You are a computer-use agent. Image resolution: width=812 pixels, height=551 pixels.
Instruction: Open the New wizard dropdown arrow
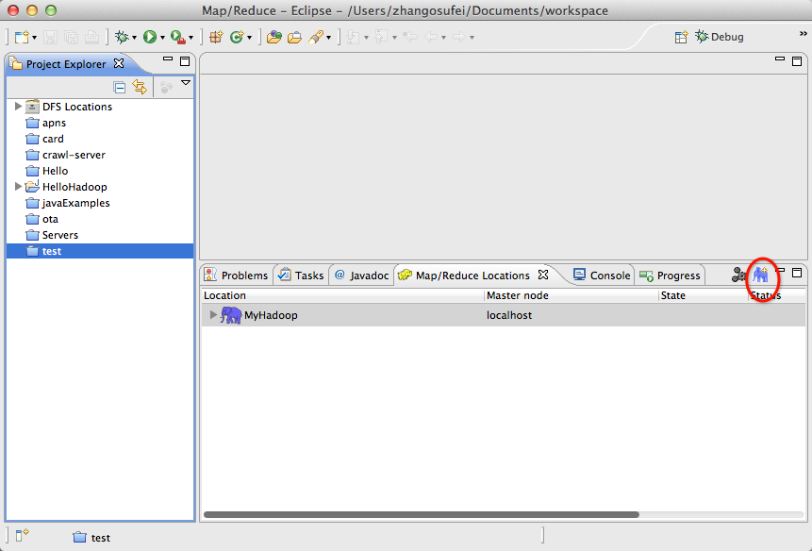(34, 38)
